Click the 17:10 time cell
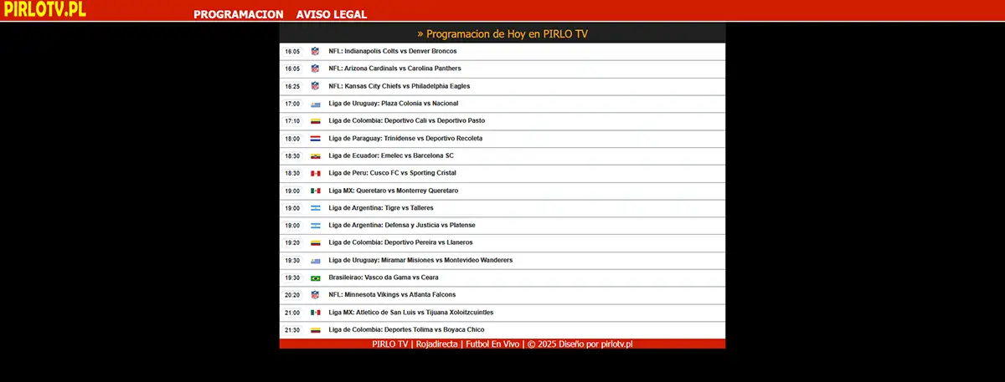The image size is (1005, 382). [x=292, y=121]
